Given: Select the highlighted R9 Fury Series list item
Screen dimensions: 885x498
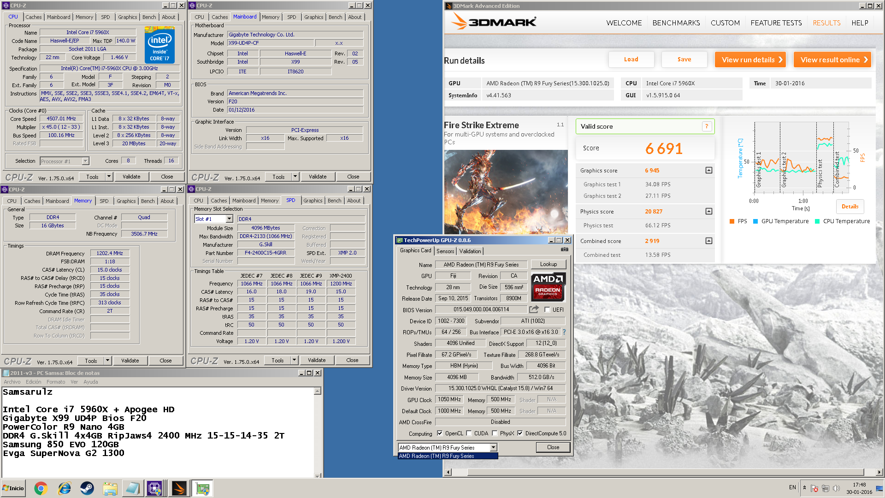Looking at the screenshot, I should click(448, 456).
